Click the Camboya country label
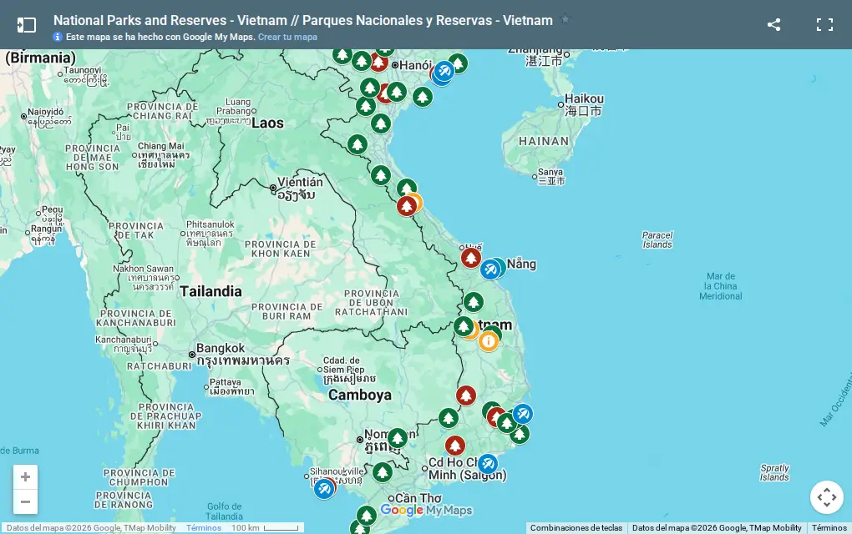 [360, 395]
